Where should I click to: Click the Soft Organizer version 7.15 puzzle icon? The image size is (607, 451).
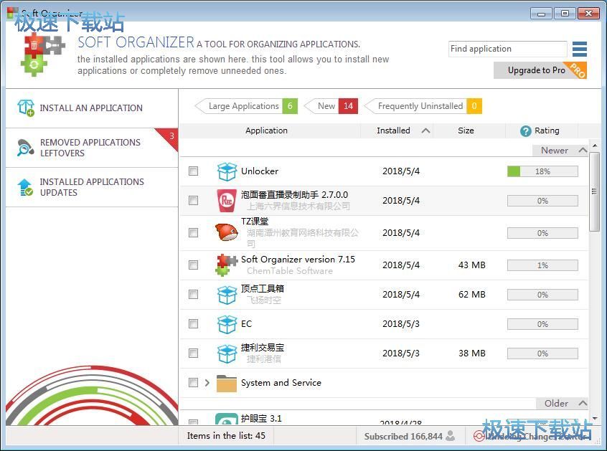point(226,265)
